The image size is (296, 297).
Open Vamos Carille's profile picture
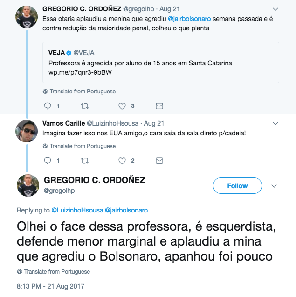click(x=27, y=131)
